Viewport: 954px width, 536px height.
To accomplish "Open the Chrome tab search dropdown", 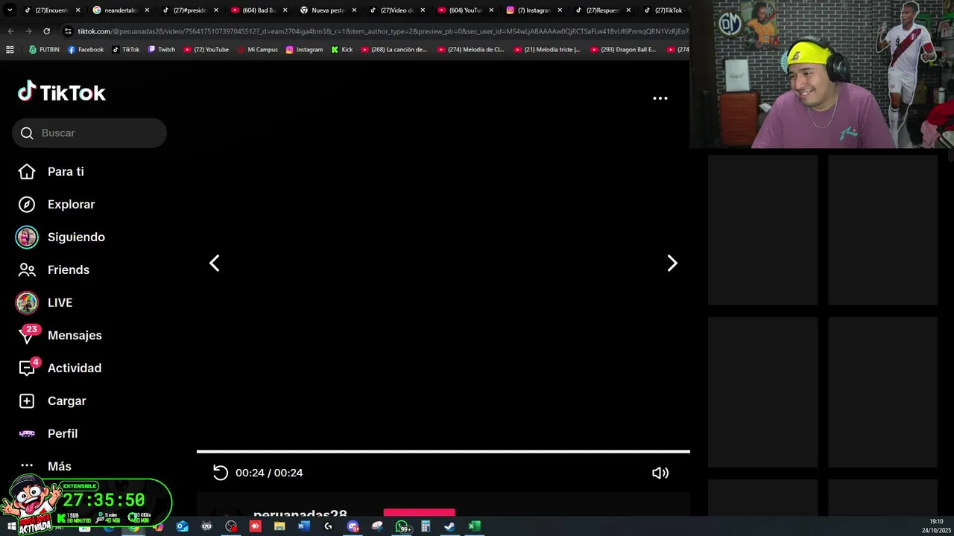I will pyautogui.click(x=10, y=10).
